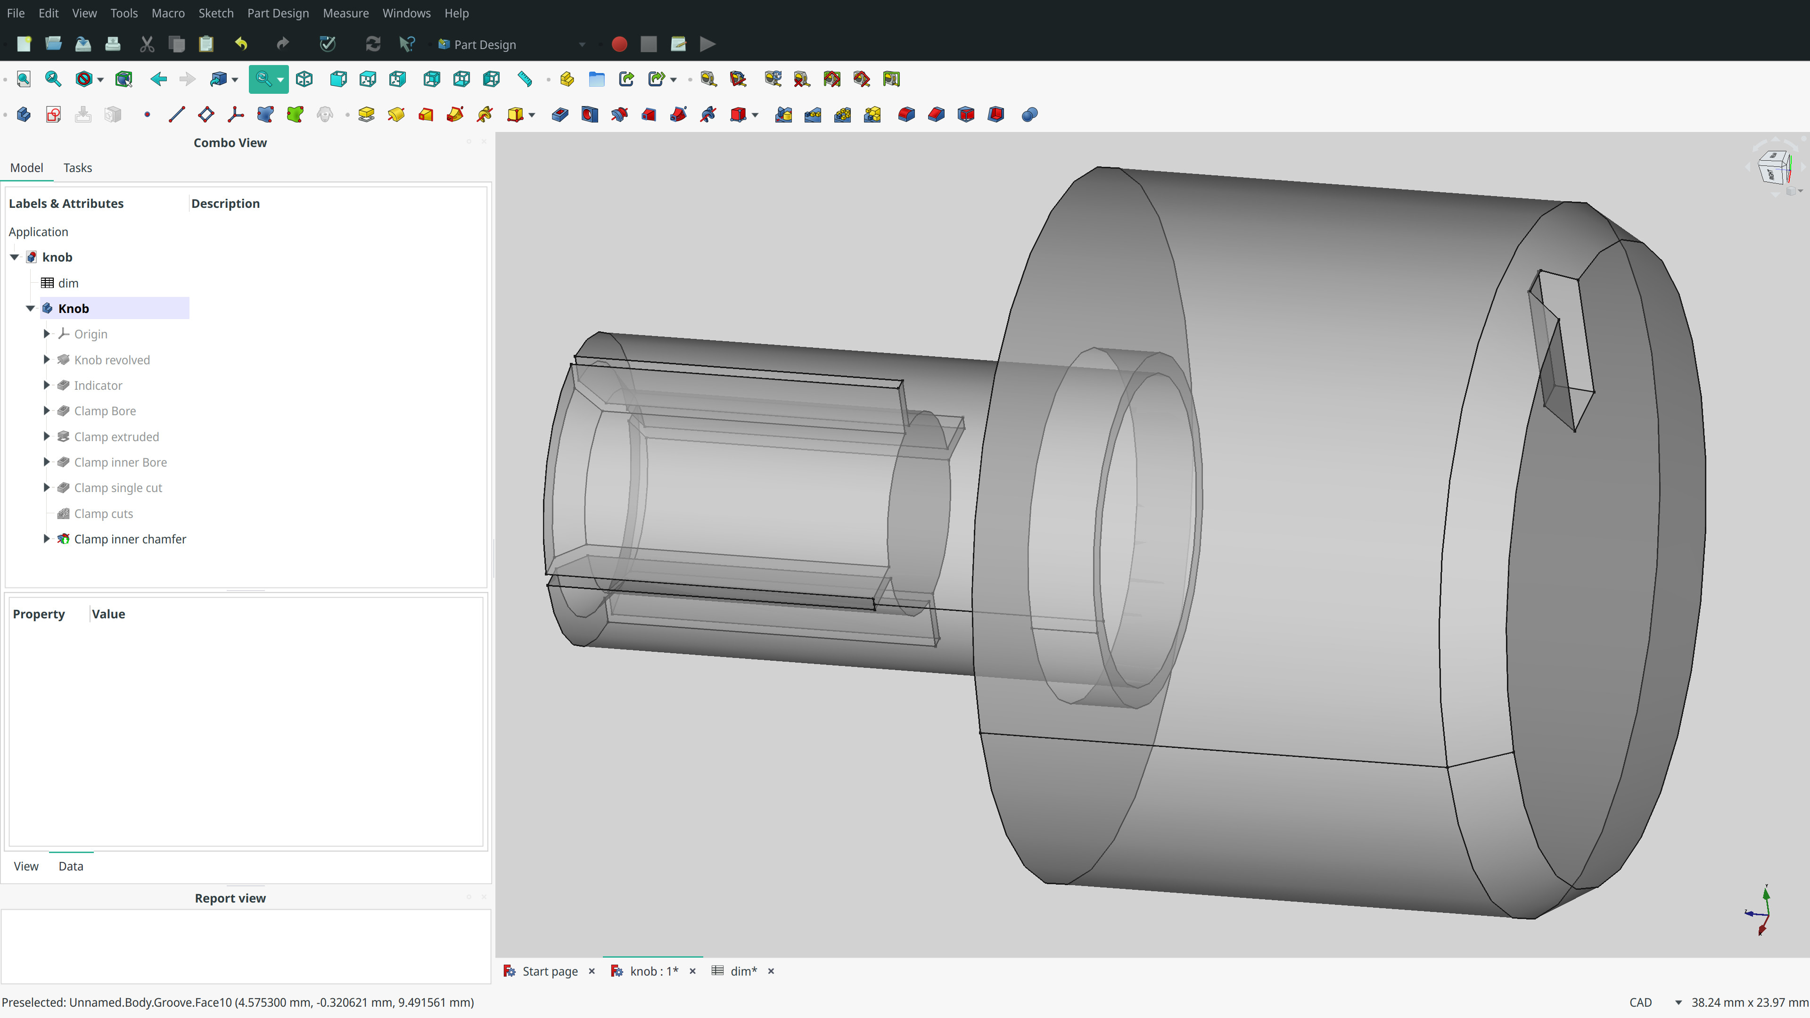Execute the macro with the play button
This screenshot has height=1018, width=1810.
coord(707,43)
